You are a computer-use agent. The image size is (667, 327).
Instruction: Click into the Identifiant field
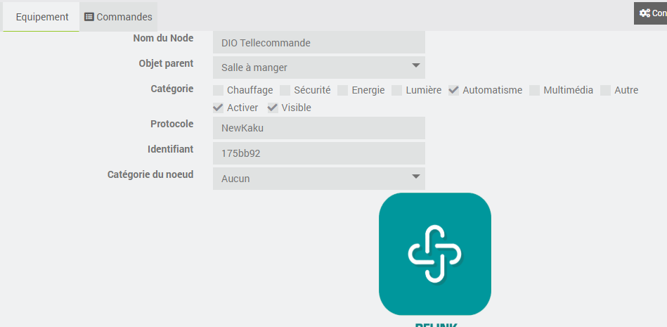pyautogui.click(x=319, y=153)
